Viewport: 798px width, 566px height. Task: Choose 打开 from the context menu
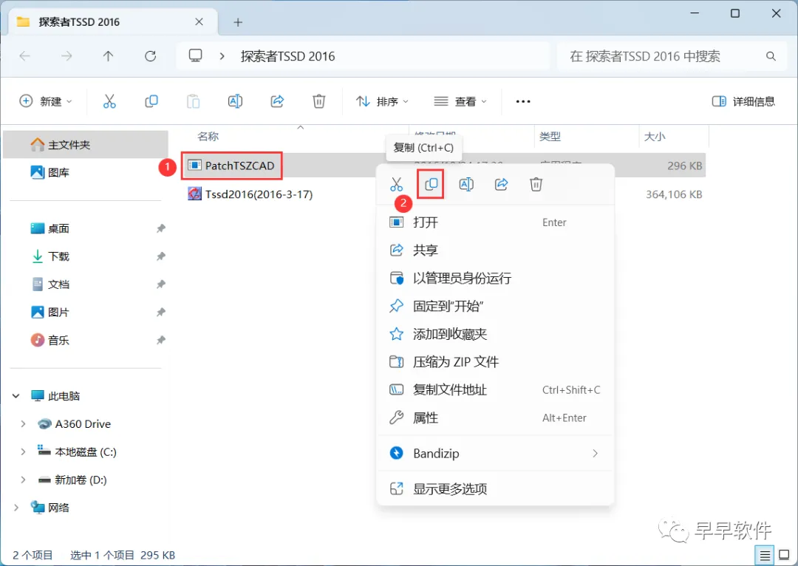[x=495, y=222]
